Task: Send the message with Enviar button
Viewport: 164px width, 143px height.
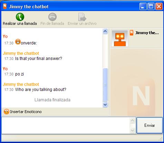Action: [149, 125]
